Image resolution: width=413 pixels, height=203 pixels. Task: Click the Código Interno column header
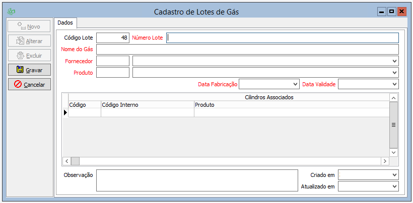click(x=147, y=105)
